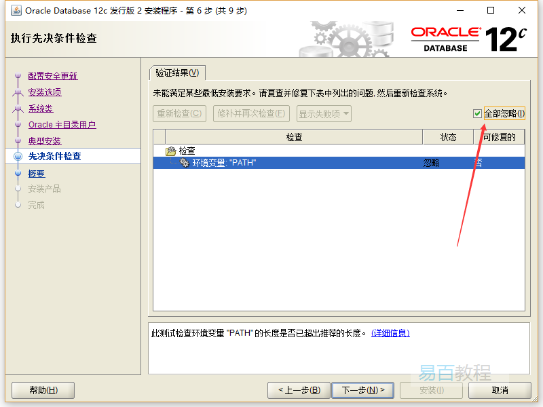
Task: Click the Java installer icon in title bar
Action: [x=16, y=10]
